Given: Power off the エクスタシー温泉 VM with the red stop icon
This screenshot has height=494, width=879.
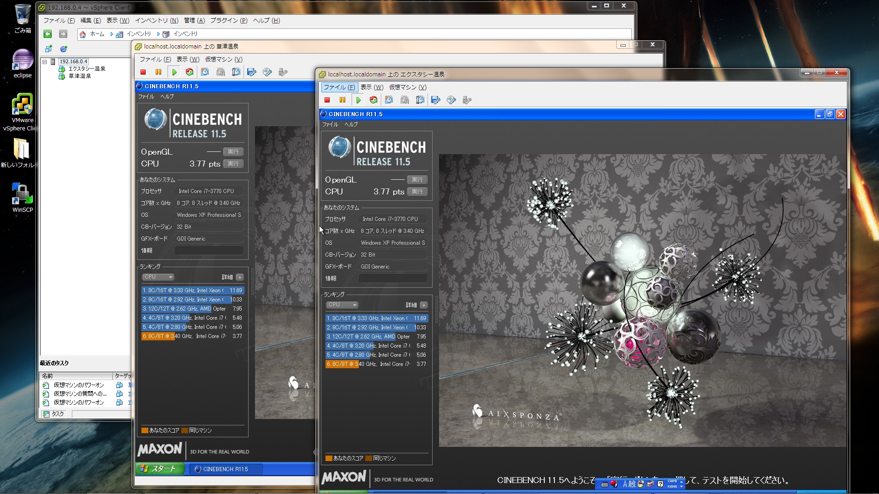Looking at the screenshot, I should point(327,100).
